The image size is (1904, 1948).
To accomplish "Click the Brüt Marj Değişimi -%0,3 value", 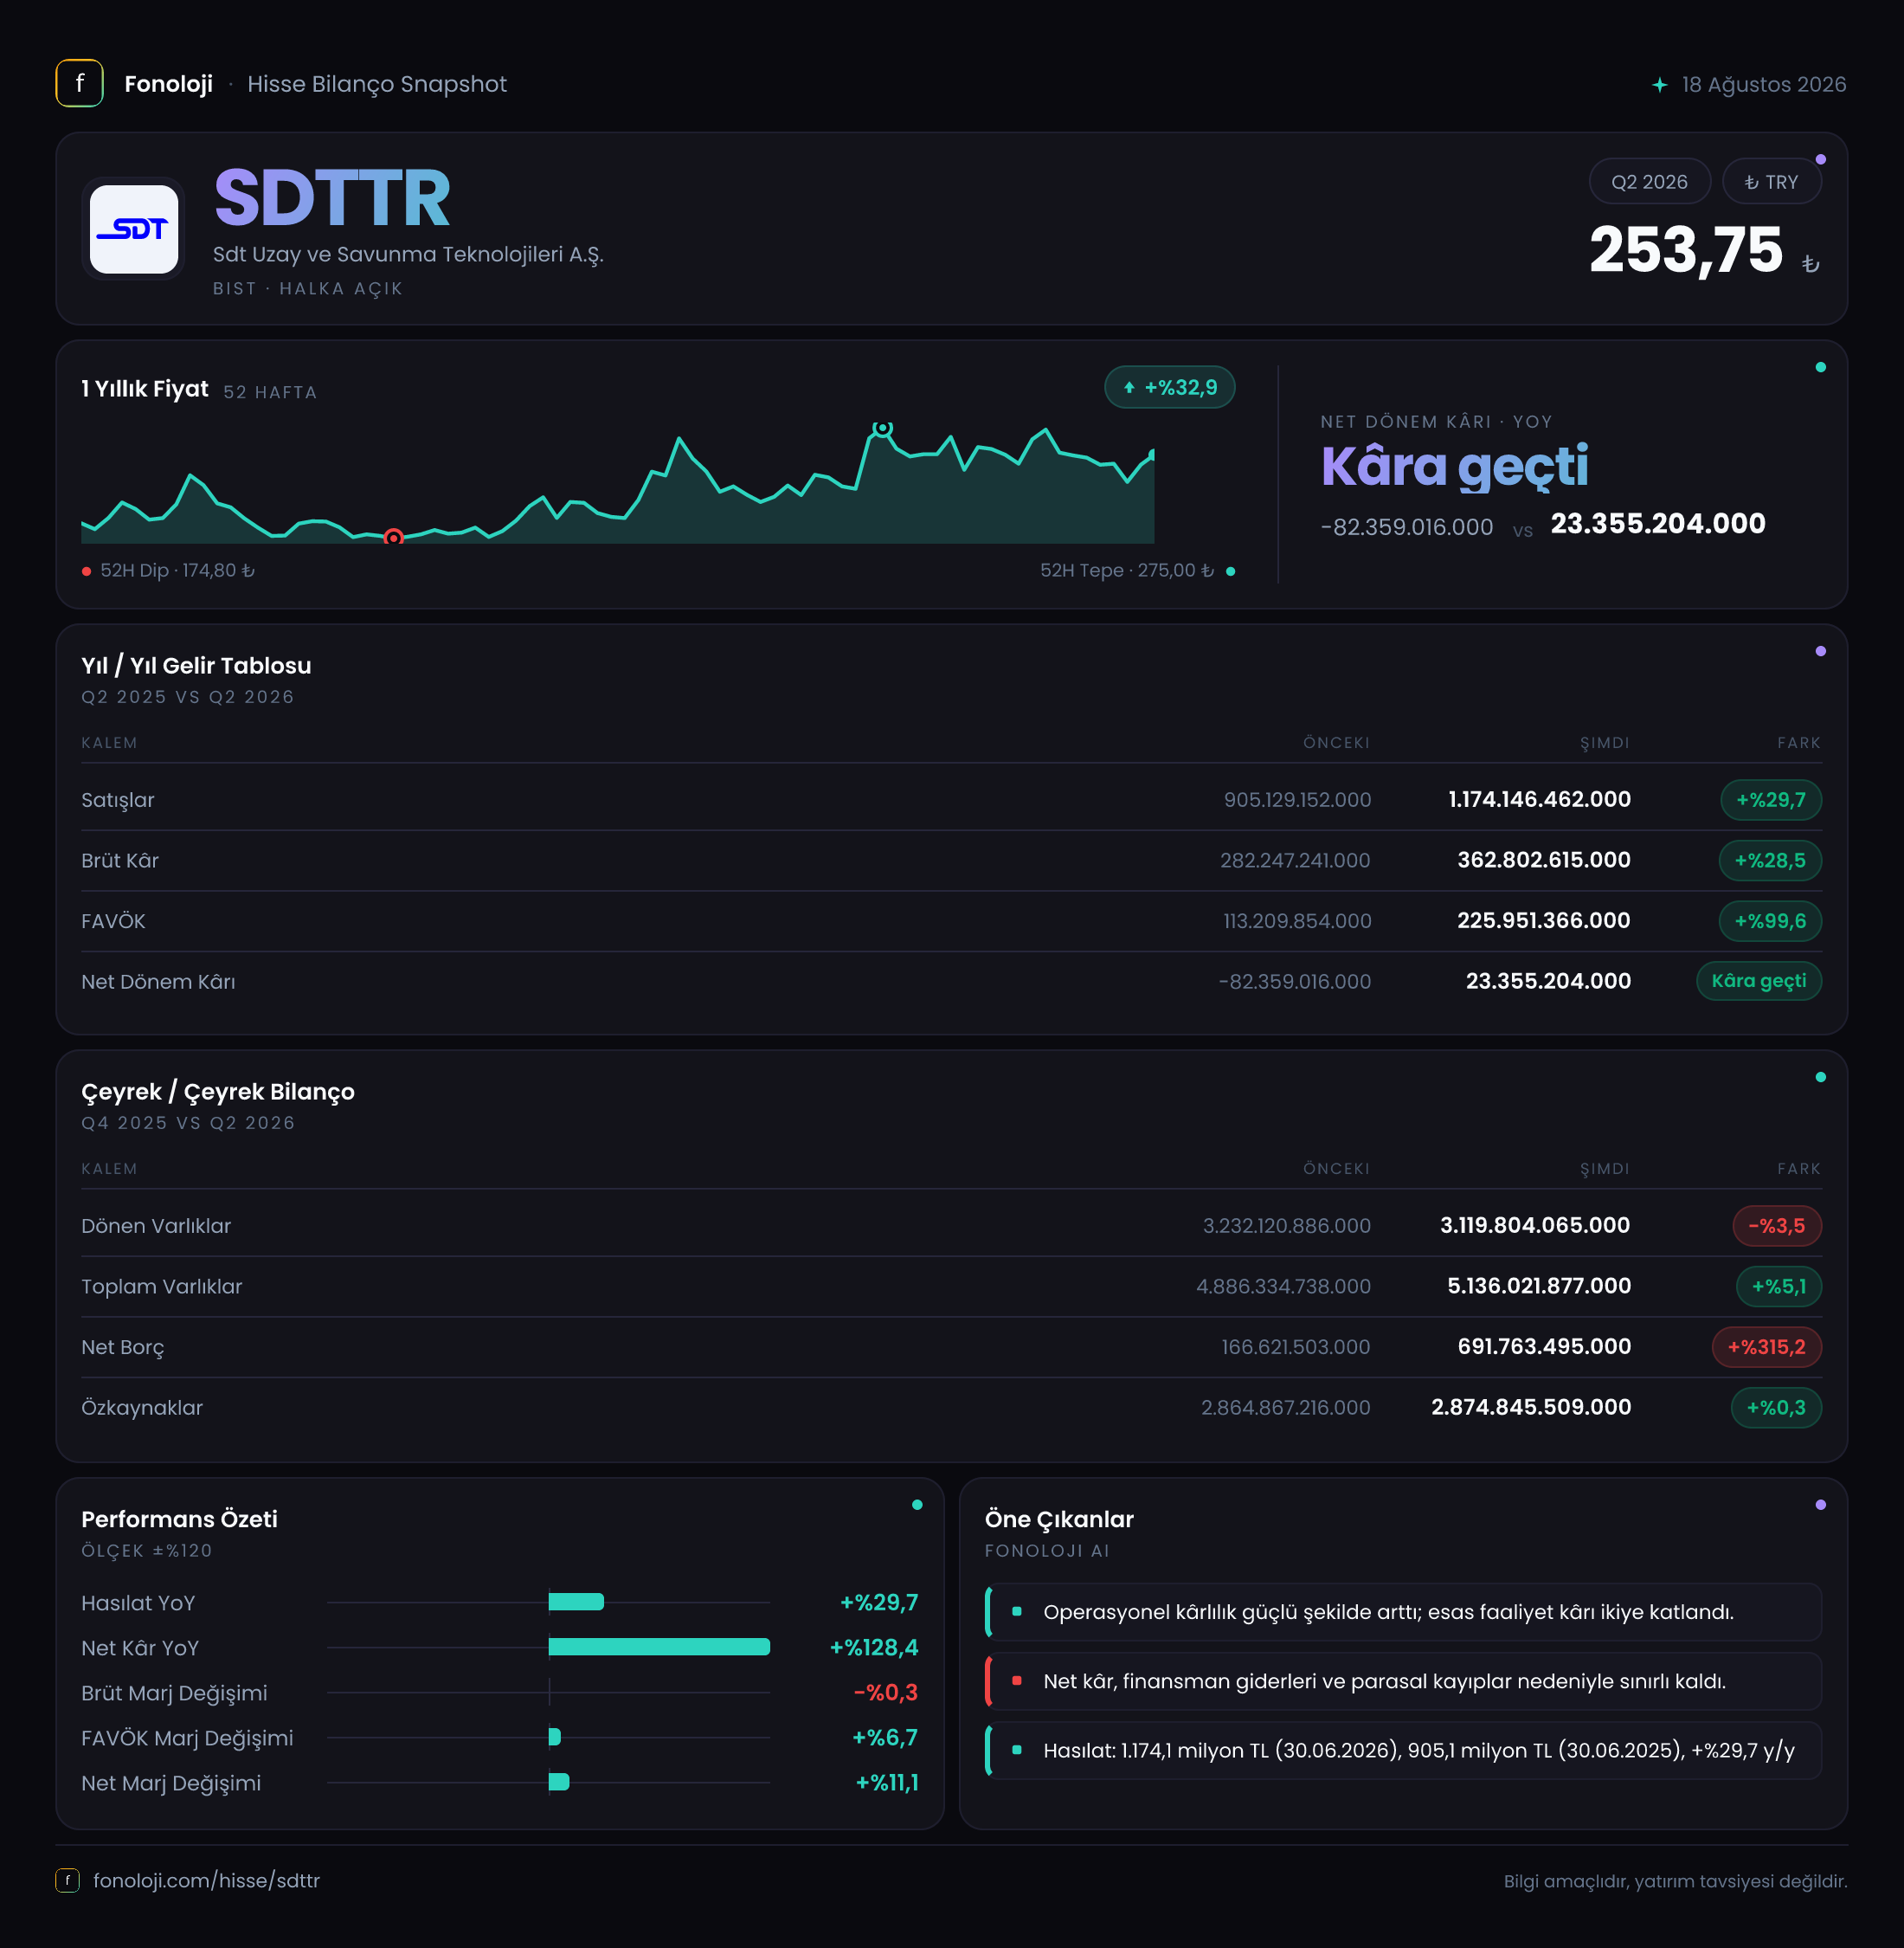I will point(885,1692).
